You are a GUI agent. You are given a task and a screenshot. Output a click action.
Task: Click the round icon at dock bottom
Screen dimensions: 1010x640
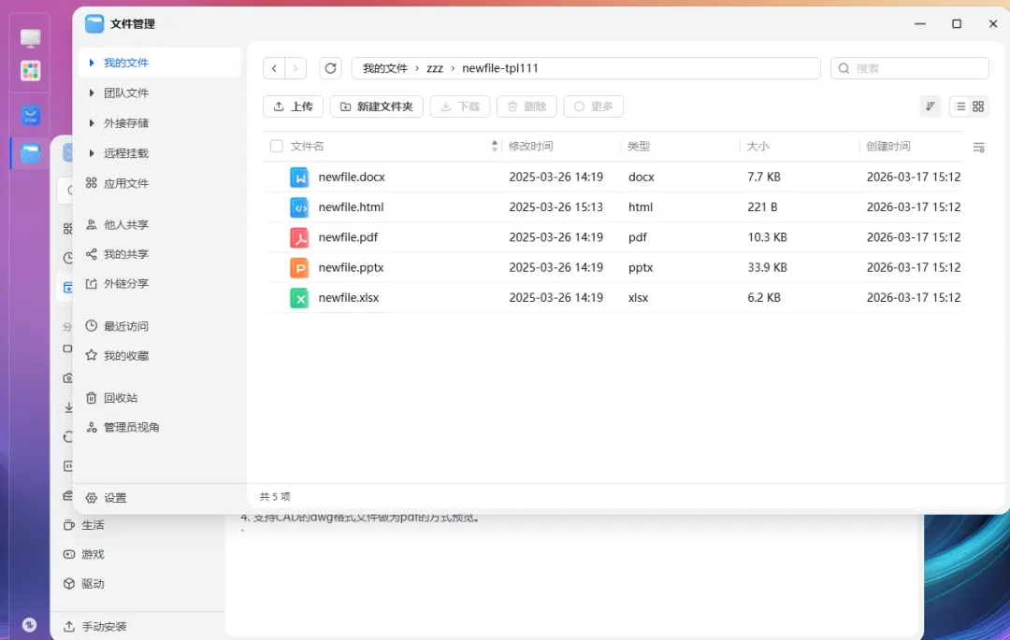pyautogui.click(x=29, y=624)
